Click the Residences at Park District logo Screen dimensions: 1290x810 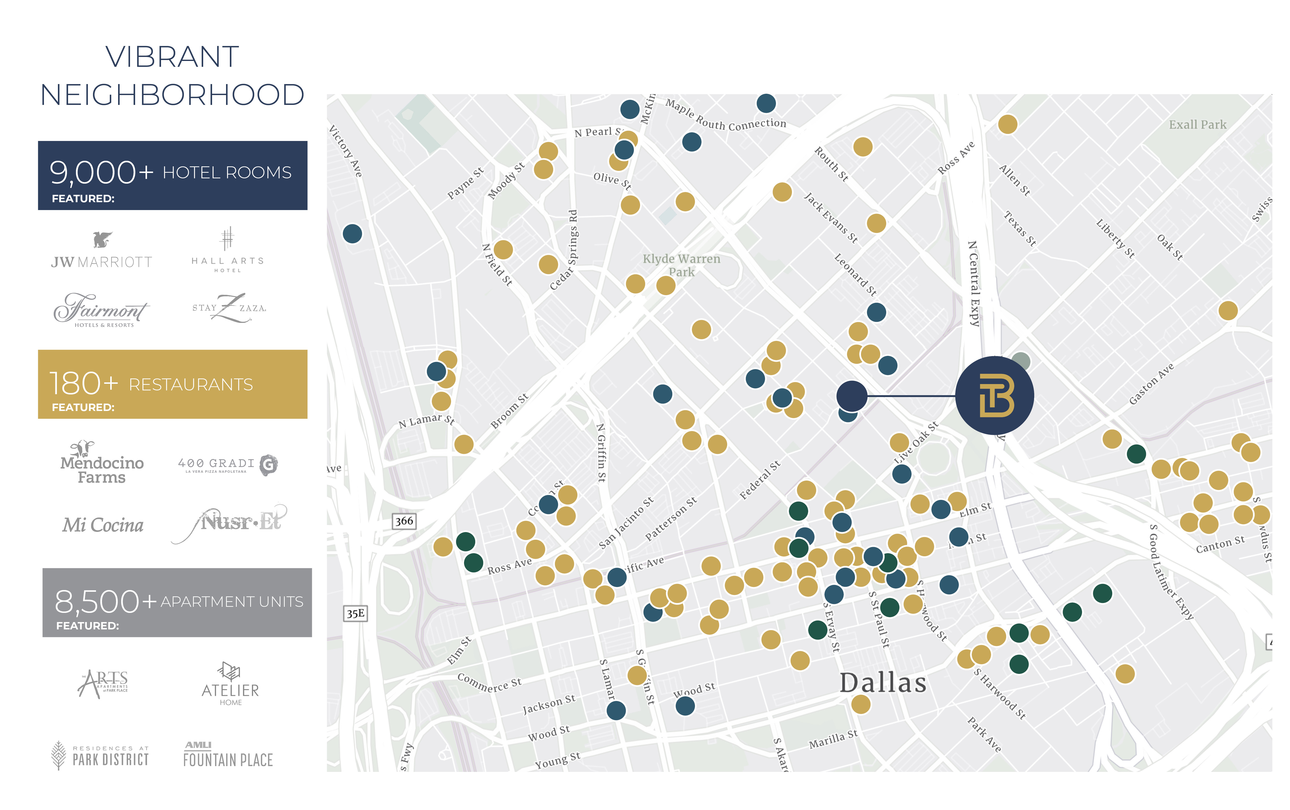click(100, 755)
